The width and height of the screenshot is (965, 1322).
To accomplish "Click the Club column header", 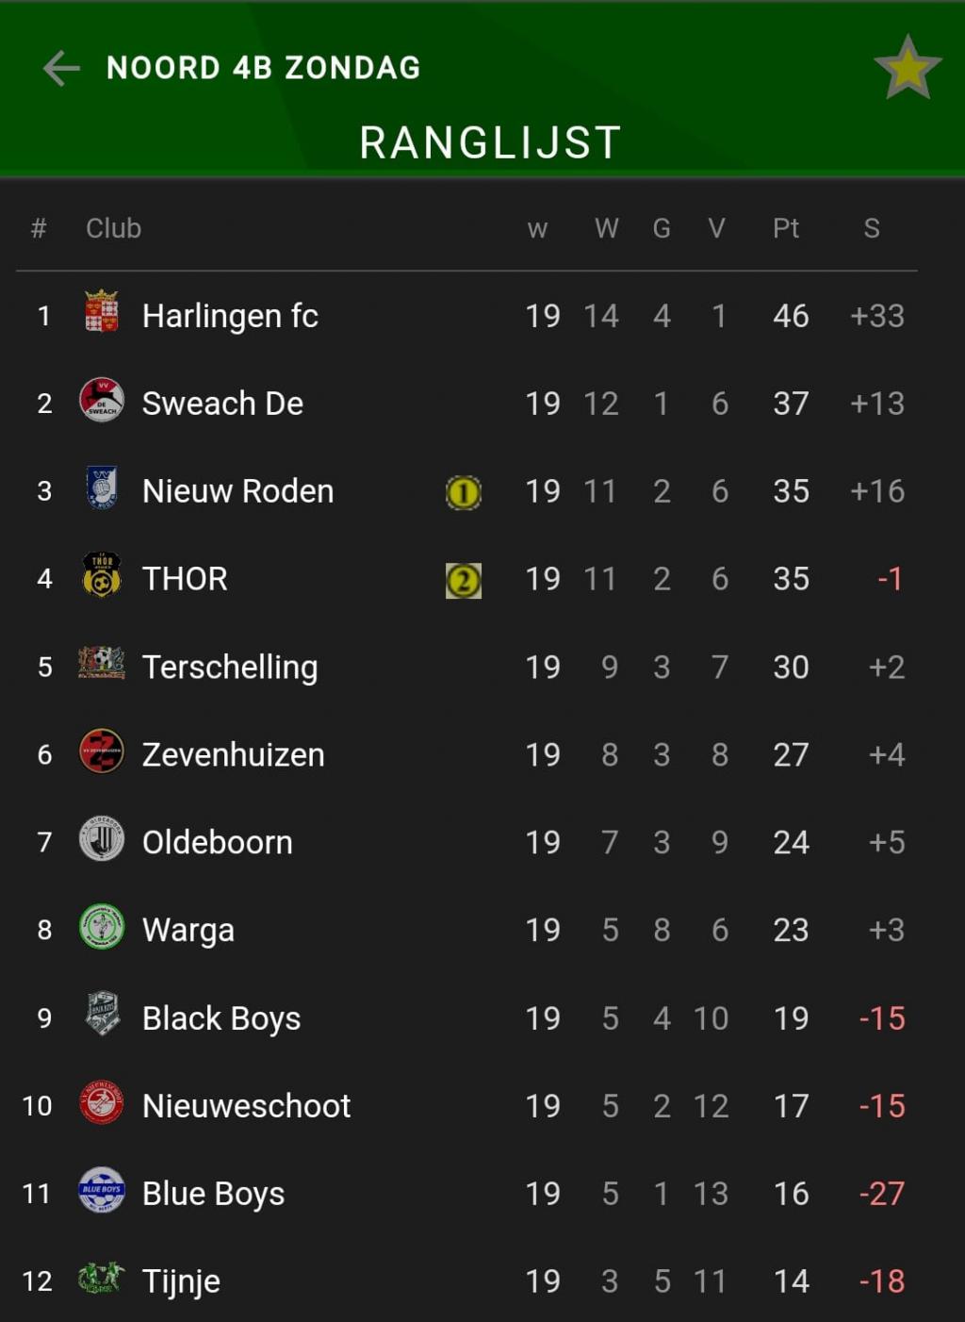I will [113, 228].
